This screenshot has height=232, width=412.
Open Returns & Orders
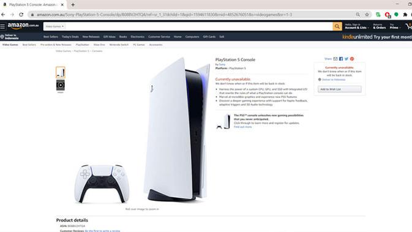pyautogui.click(x=379, y=26)
